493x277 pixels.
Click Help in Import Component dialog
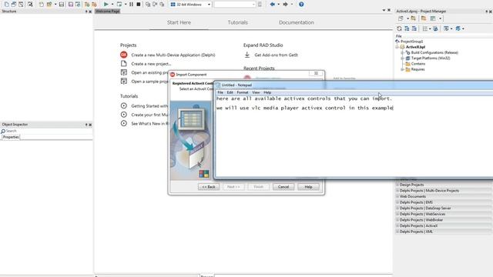[x=308, y=187]
